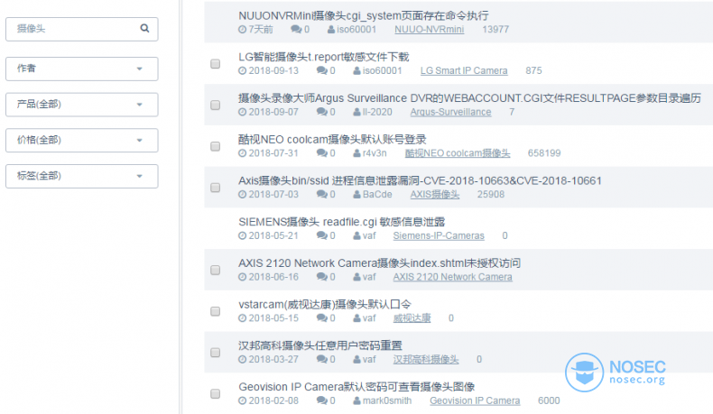This screenshot has height=414, width=713.
Task: Click the clock icon next to 7天前
Action: 243,30
